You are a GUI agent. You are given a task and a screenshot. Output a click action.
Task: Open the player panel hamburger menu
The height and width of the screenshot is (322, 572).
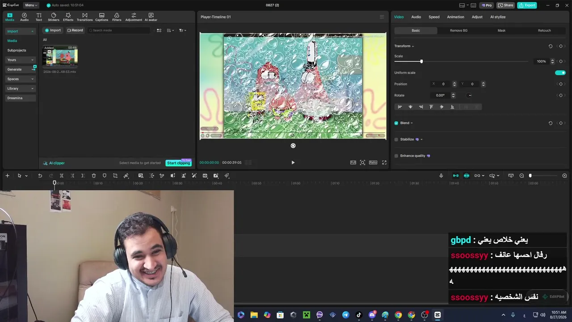click(x=382, y=17)
